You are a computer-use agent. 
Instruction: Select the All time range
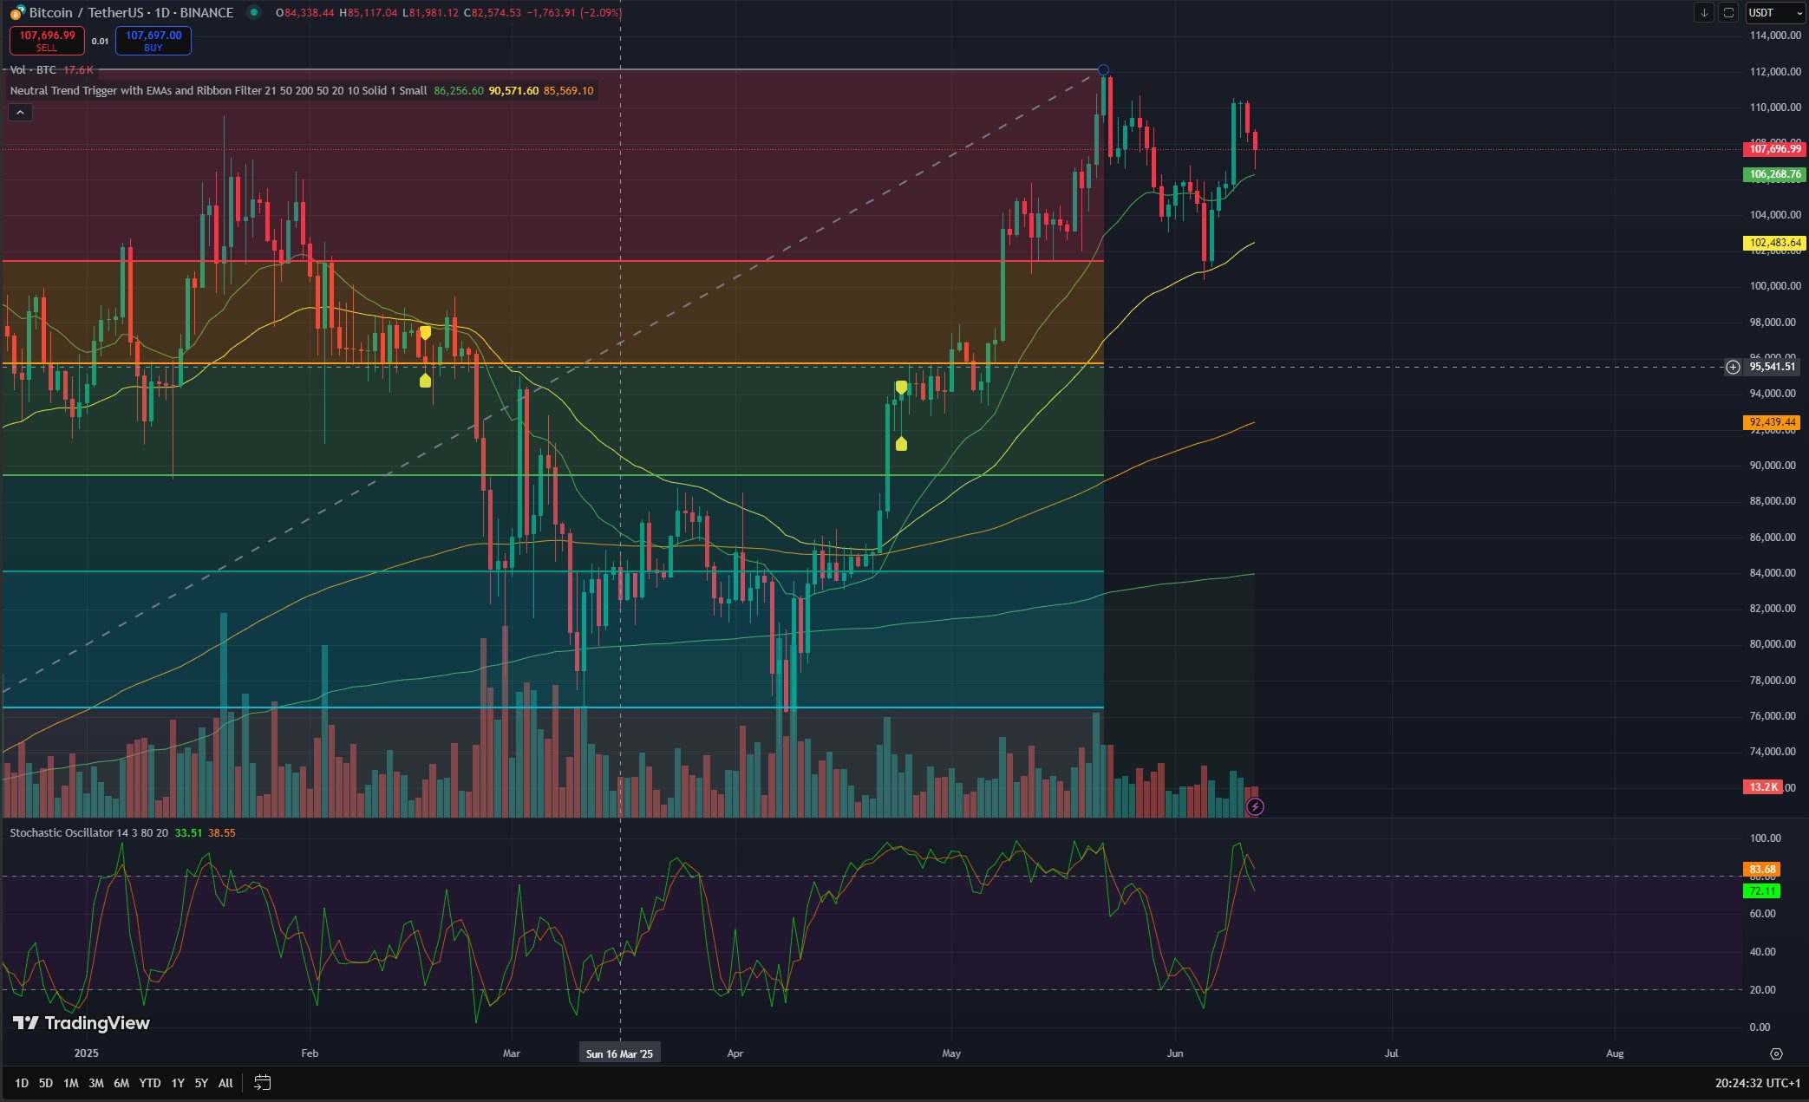225,1083
